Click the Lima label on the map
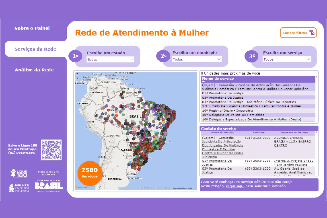This screenshot has width=327, height=218. point(88,127)
